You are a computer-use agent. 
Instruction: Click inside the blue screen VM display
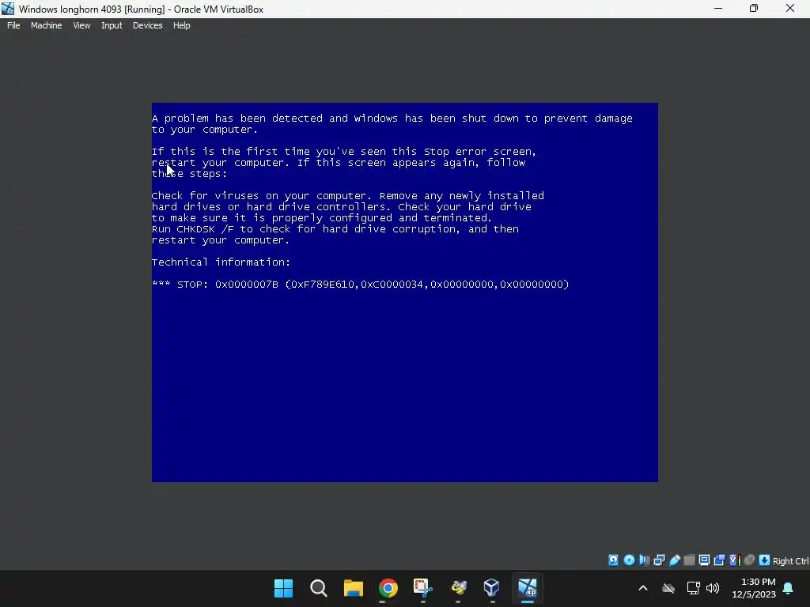[404, 292]
